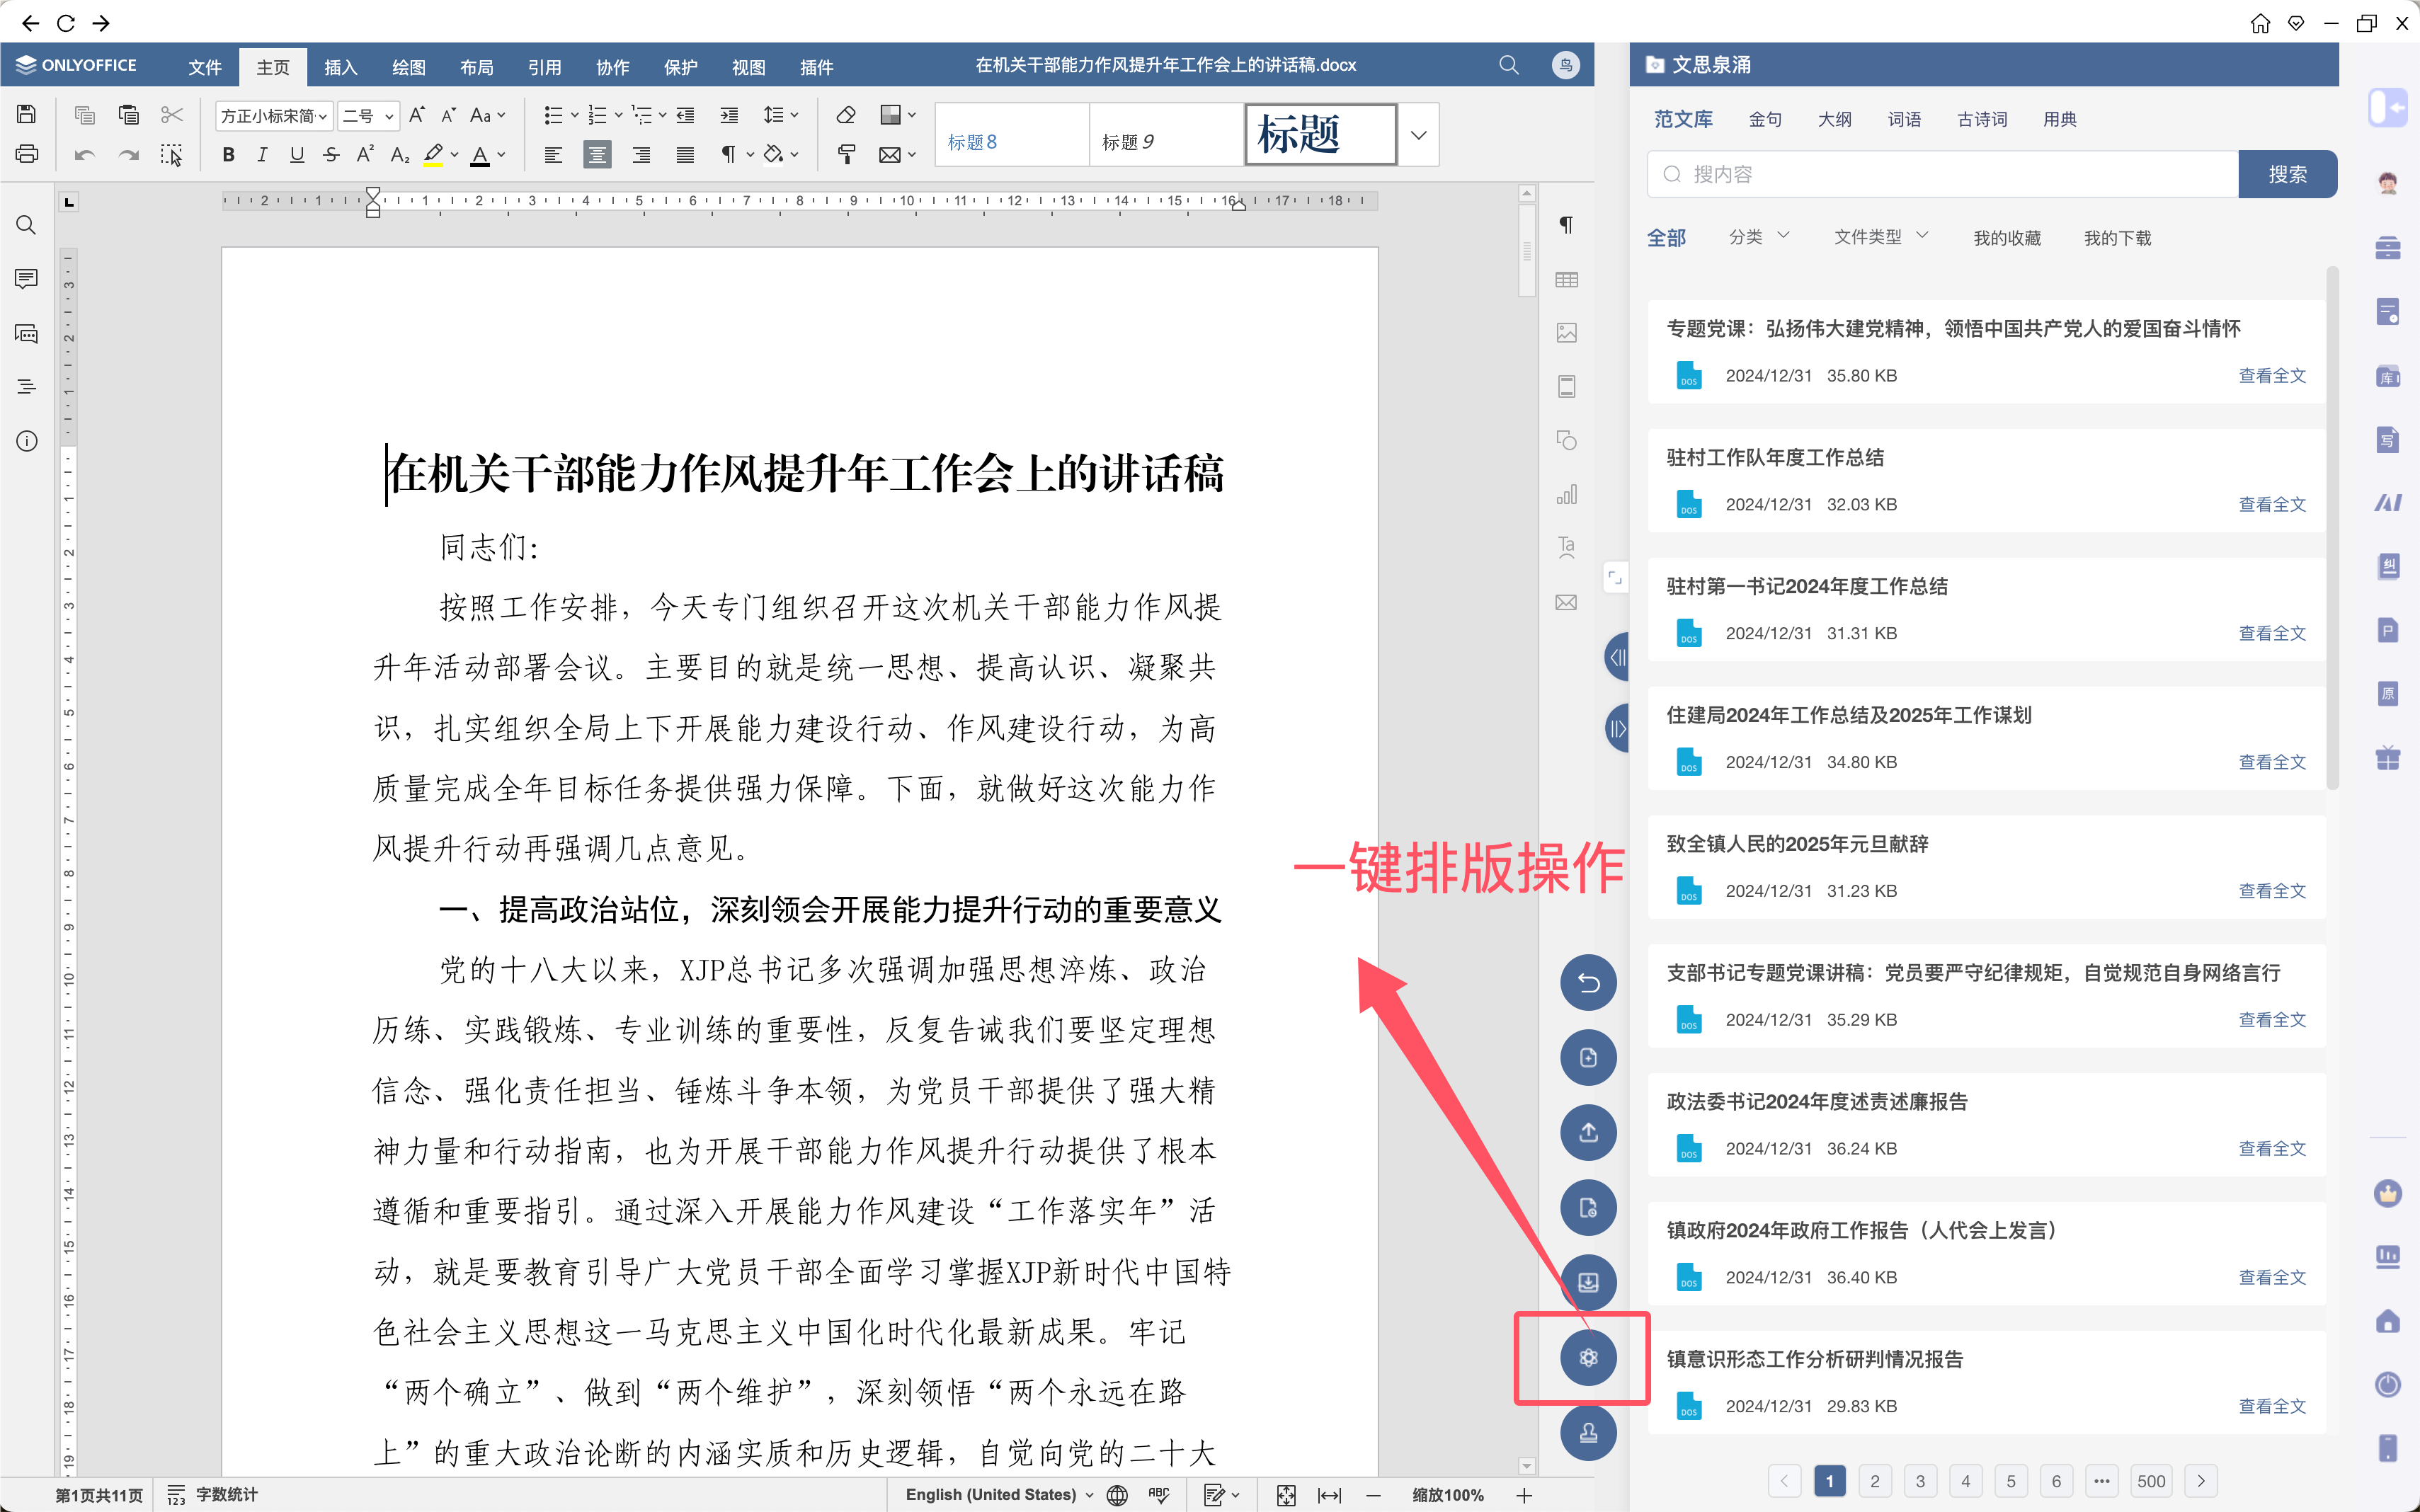Click the Paste icon

point(128,115)
